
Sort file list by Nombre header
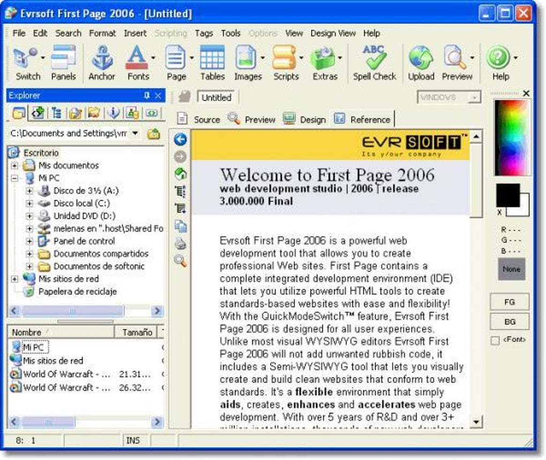coord(61,332)
